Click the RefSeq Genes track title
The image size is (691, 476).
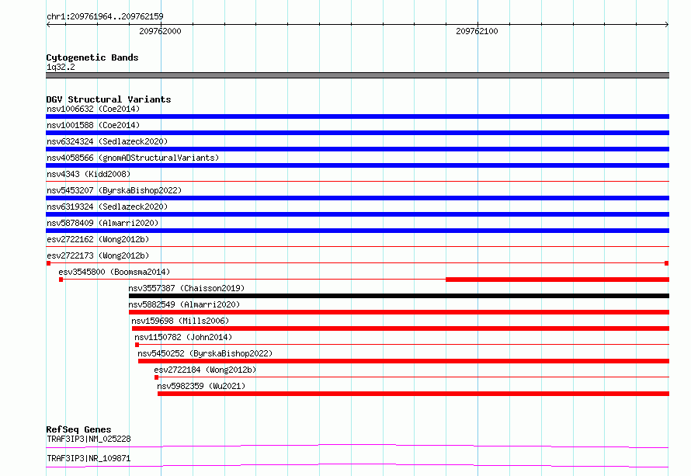click(x=78, y=429)
